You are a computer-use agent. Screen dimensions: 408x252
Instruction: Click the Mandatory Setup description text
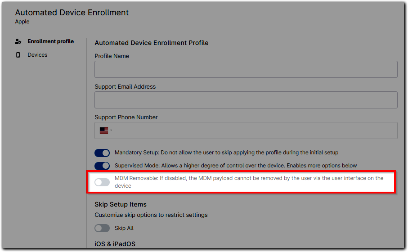226,153
